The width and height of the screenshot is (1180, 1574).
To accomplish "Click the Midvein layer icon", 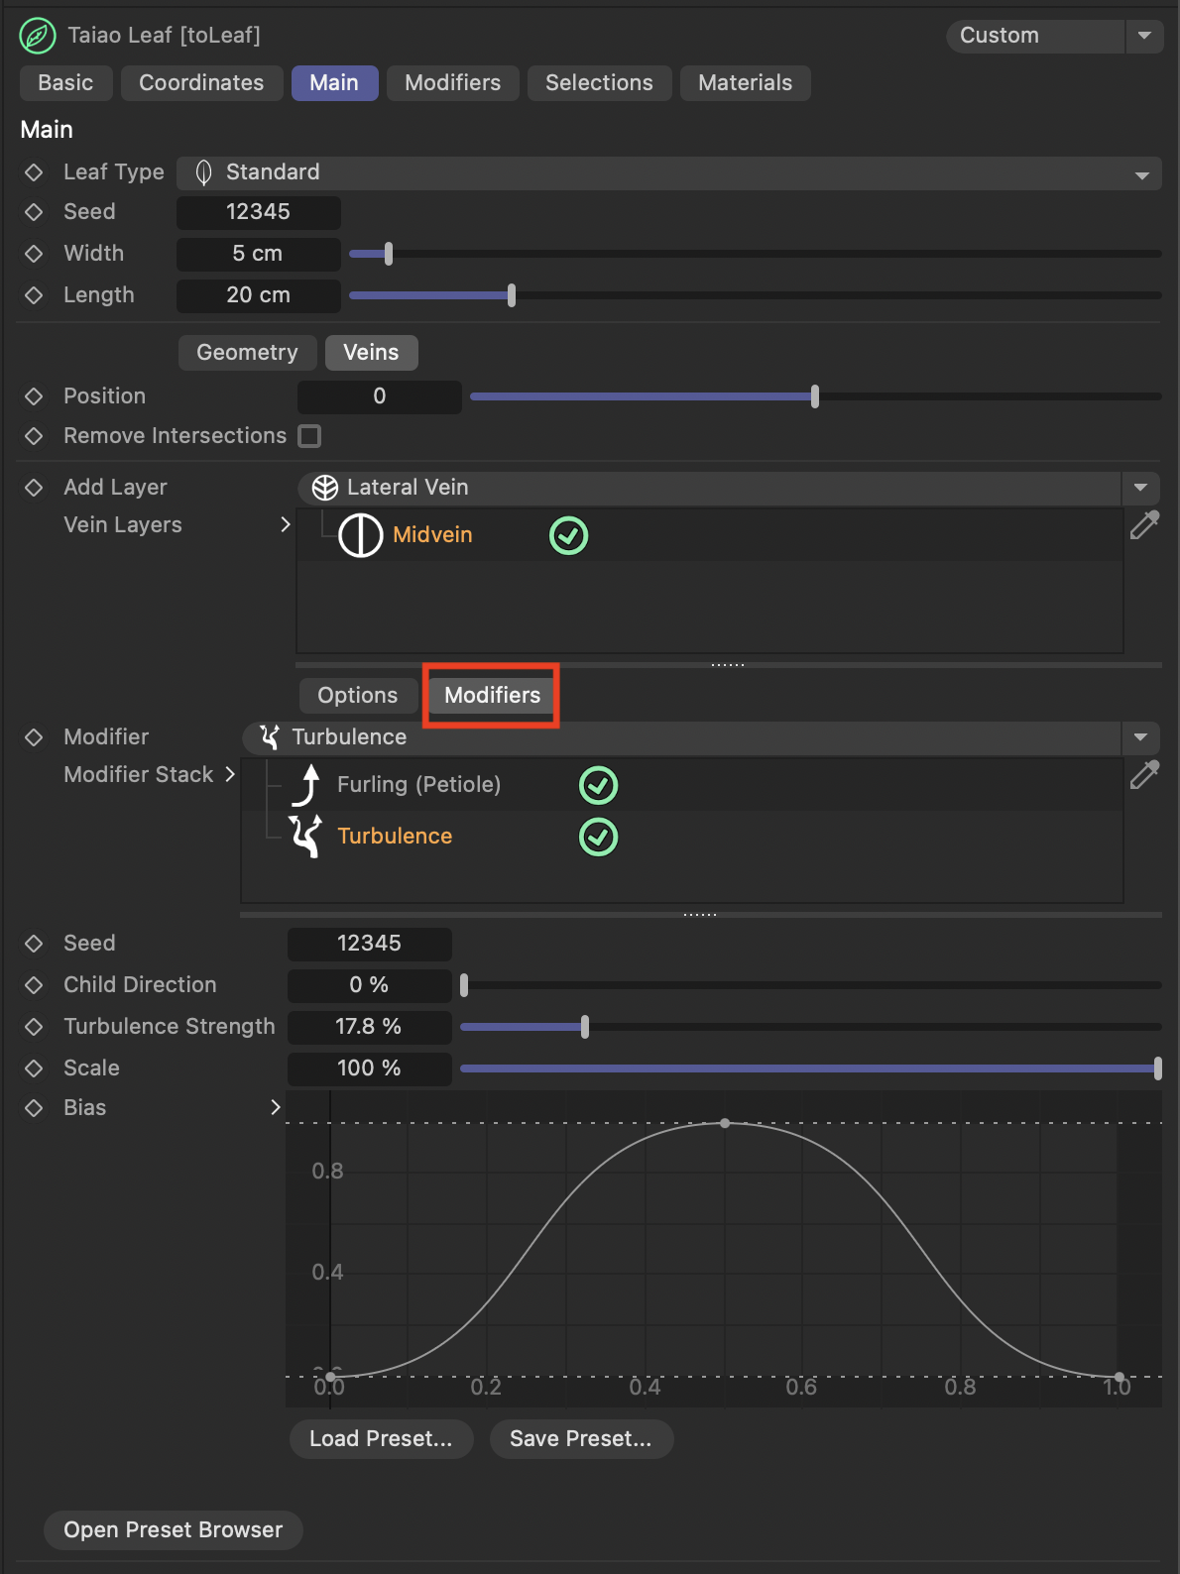I will (x=360, y=535).
